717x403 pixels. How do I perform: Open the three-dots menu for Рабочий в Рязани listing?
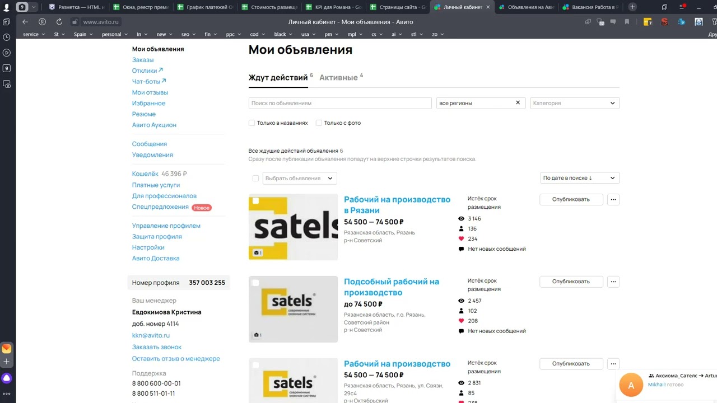(x=613, y=199)
